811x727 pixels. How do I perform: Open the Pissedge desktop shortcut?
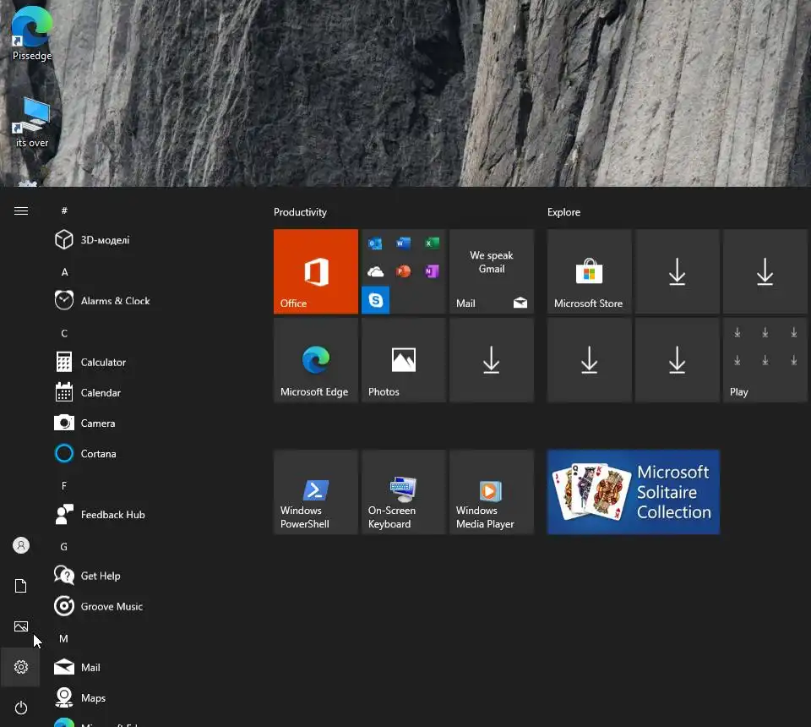[31, 34]
